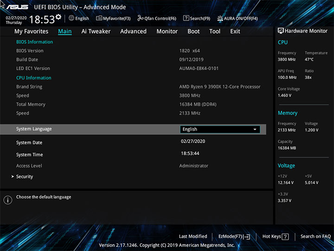Click the globe language icon
The height and width of the screenshot is (251, 334).
tap(71, 18)
